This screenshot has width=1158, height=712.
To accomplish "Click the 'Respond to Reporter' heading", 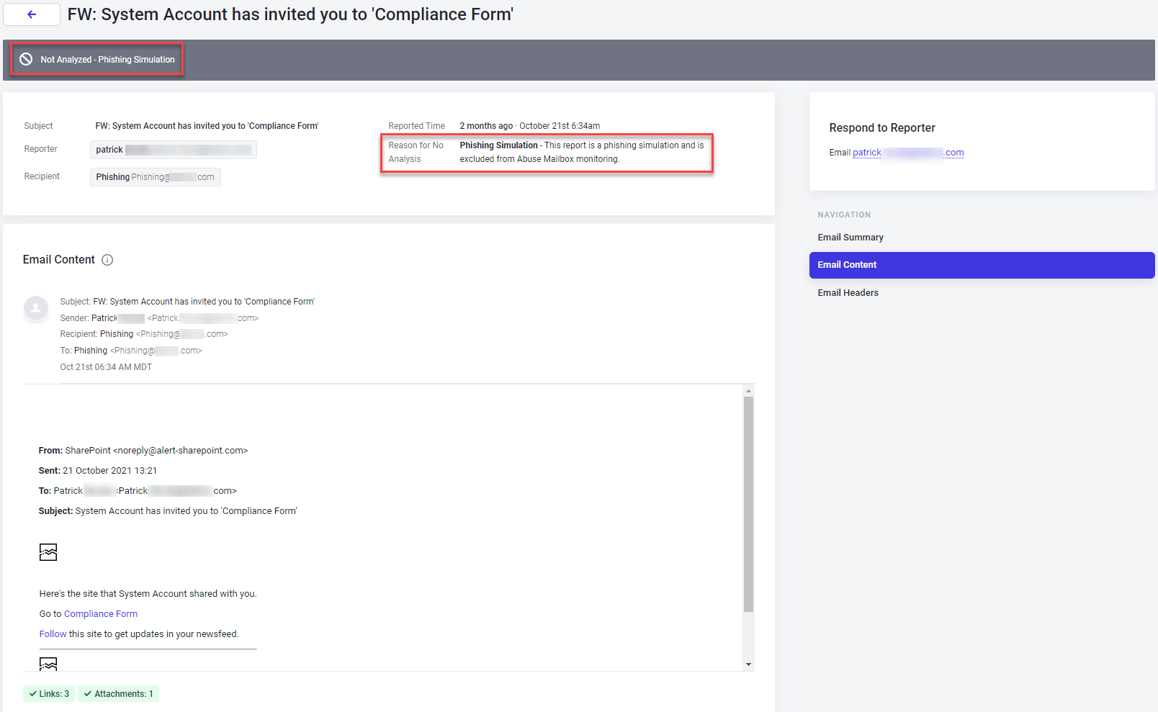I will tap(882, 128).
